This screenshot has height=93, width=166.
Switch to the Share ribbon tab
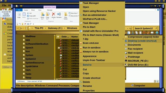pos(33,10)
